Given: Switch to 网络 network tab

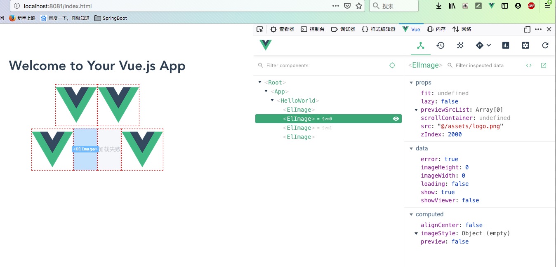Looking at the screenshot, I should tap(462, 29).
